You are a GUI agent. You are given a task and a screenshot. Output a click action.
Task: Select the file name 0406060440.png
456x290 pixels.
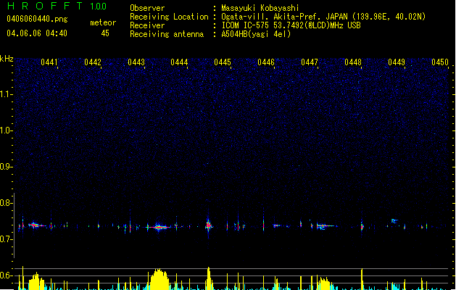(37, 19)
